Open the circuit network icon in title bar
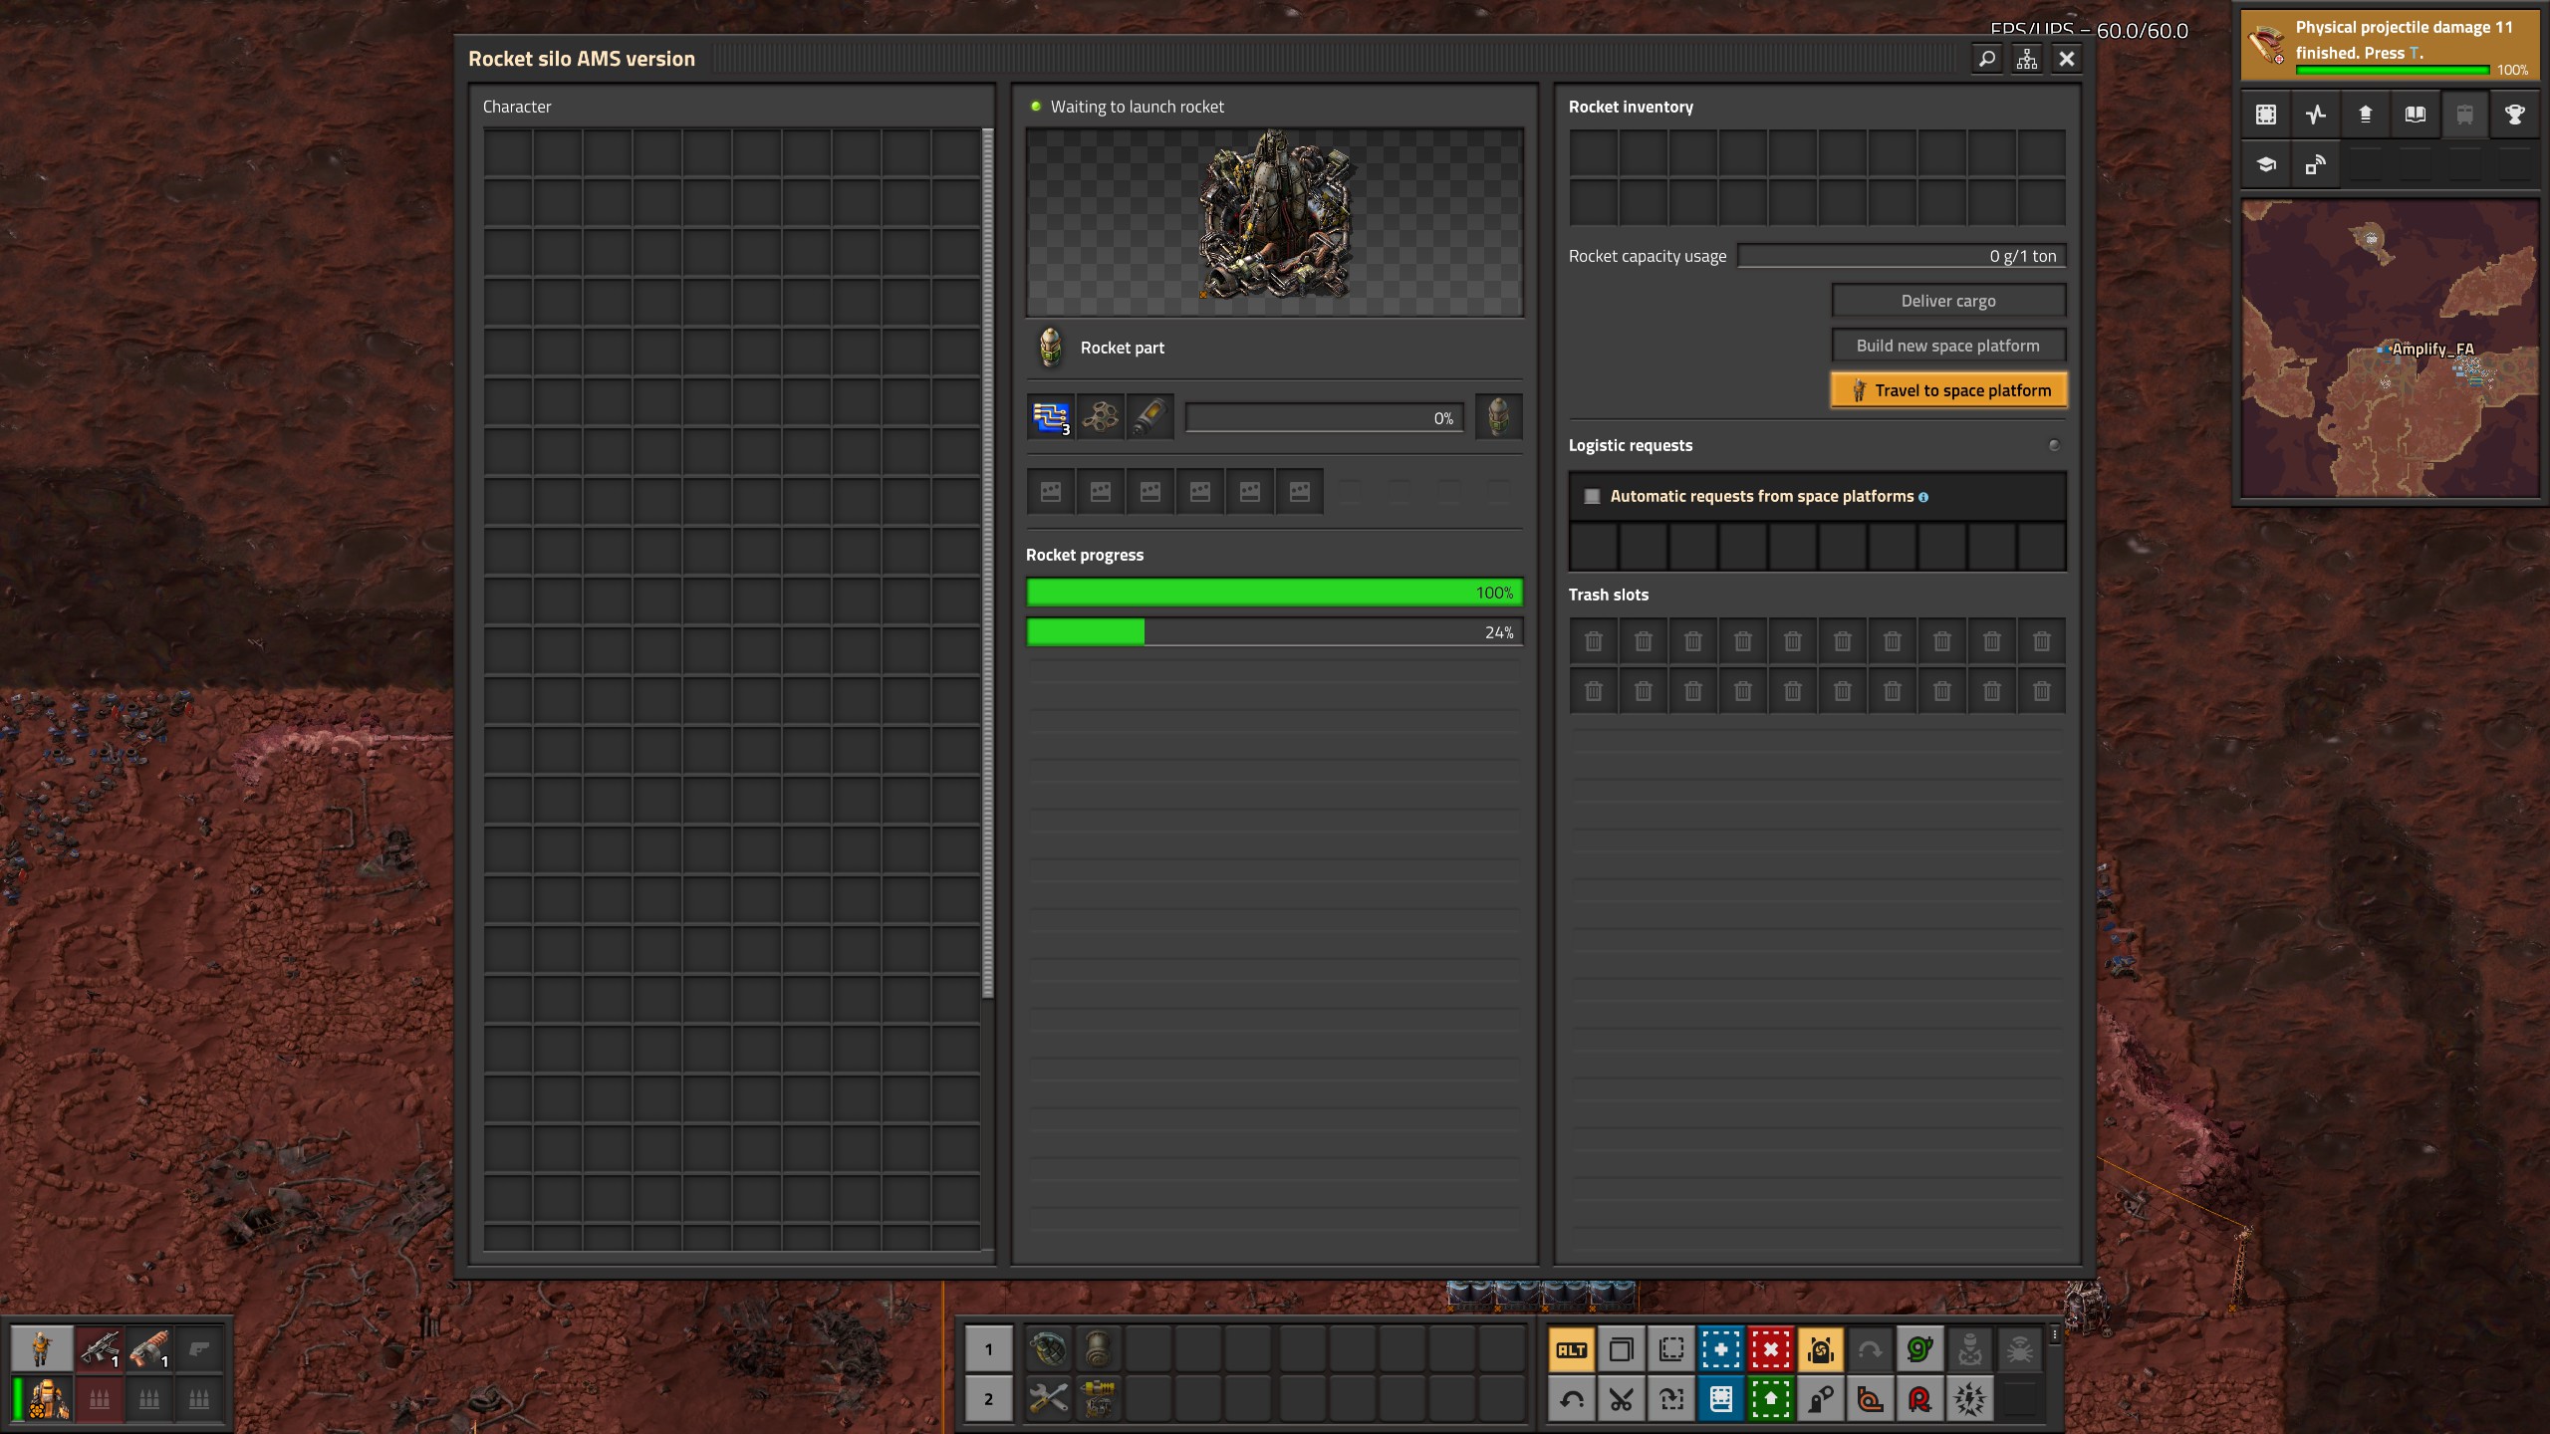2550x1434 pixels. pyautogui.click(x=2026, y=59)
